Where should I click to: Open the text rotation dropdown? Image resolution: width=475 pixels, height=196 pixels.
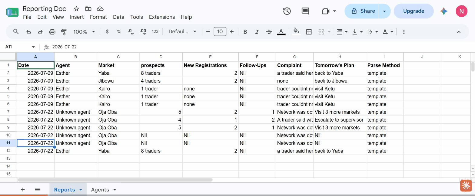click(x=388, y=31)
